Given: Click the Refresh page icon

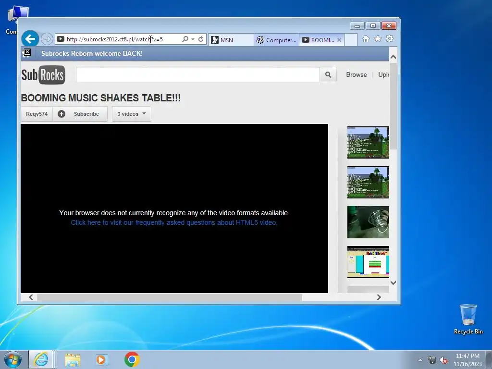Looking at the screenshot, I should [x=201, y=39].
